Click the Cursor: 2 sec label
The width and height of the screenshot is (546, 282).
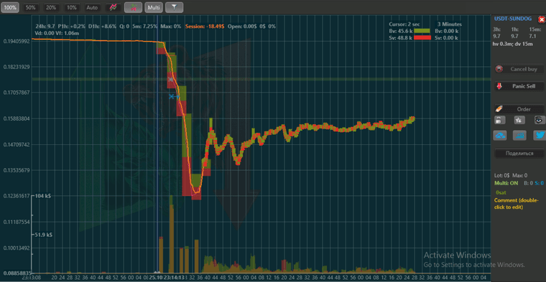[404, 24]
